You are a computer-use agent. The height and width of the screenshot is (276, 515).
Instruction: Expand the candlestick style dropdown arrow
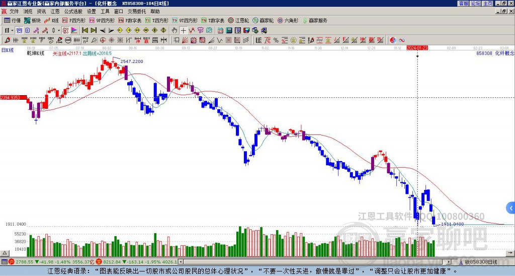[59, 30]
